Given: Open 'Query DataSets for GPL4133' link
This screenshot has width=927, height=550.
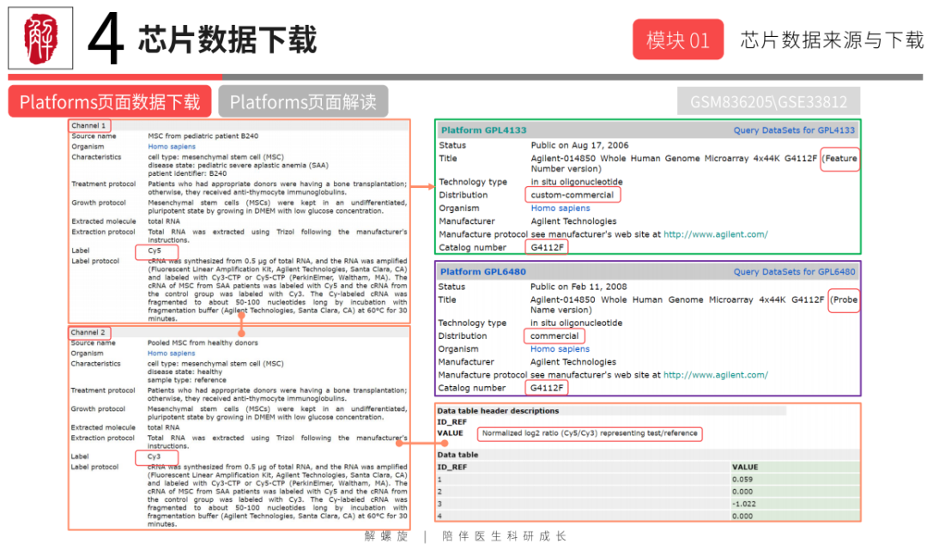Looking at the screenshot, I should (794, 130).
